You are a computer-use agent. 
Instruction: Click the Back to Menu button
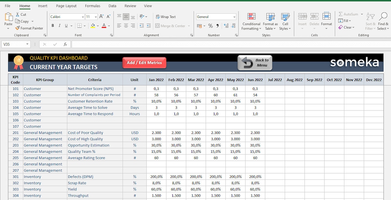(254, 63)
